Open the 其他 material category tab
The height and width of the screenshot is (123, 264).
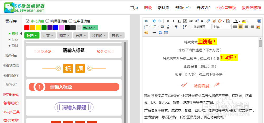(117, 35)
